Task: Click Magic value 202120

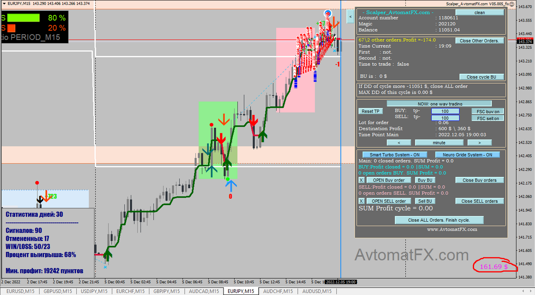Action: (447, 24)
